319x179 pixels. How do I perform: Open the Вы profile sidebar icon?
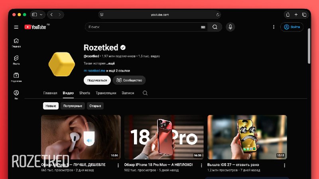(16, 95)
